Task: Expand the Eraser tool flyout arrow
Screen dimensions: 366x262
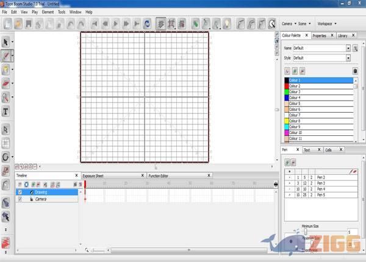Action: pos(13,83)
